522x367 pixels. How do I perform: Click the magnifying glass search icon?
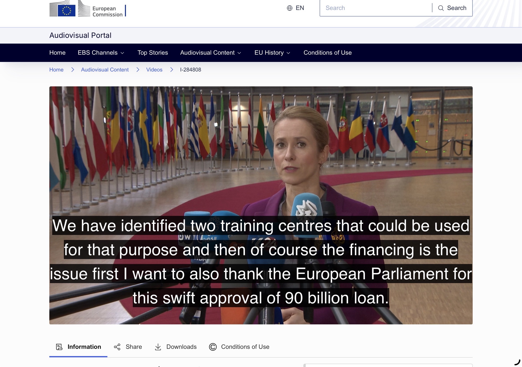click(x=441, y=8)
